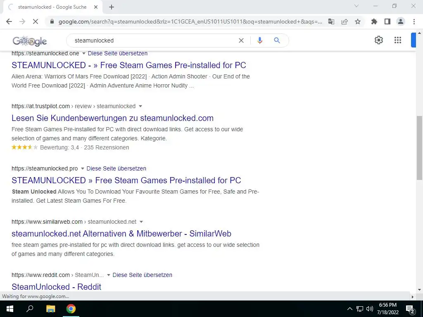Open Google apps grid
The width and height of the screenshot is (423, 317).
(x=398, y=40)
